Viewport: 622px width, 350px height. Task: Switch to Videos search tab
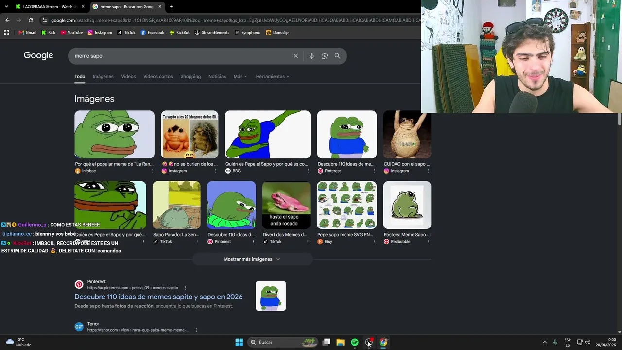[x=128, y=77]
